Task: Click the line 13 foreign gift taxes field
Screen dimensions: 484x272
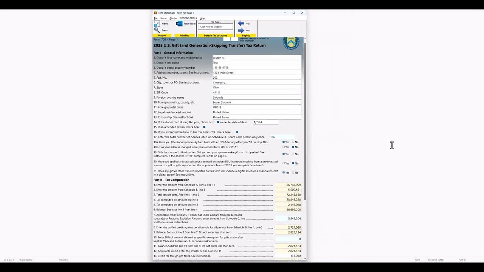Action: tap(288, 256)
